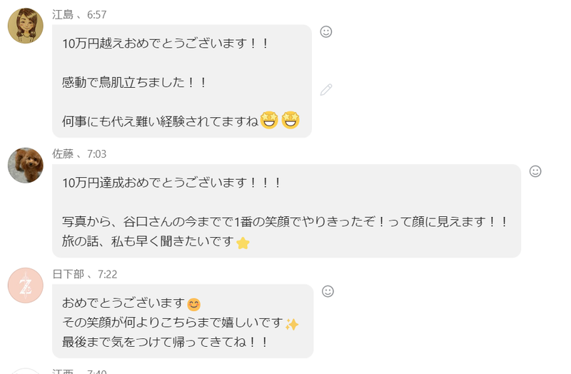Click the line 旅の話、私も早く聞きたいです
The height and width of the screenshot is (374, 571).
click(x=148, y=243)
